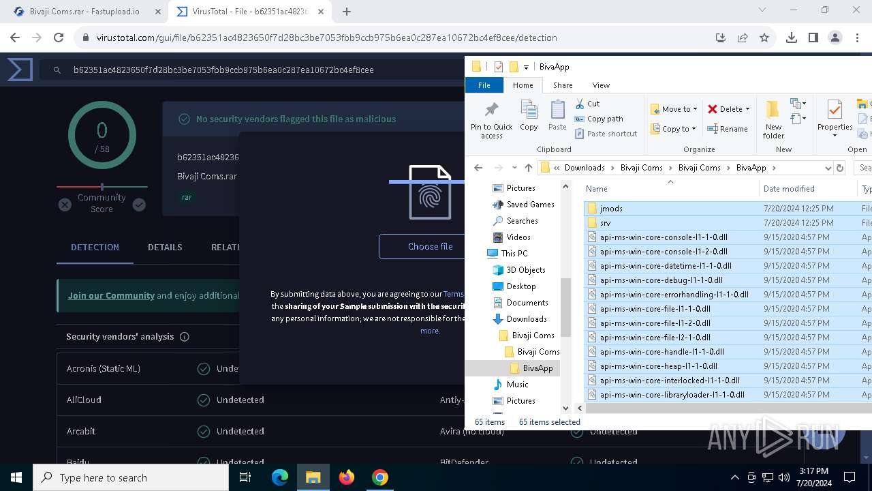Image resolution: width=872 pixels, height=491 pixels.
Task: Open the notification center icon
Action: click(x=850, y=477)
